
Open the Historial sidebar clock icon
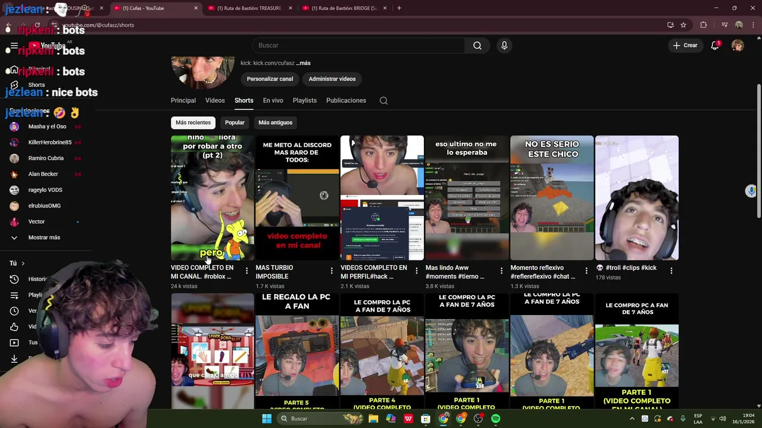(14, 279)
